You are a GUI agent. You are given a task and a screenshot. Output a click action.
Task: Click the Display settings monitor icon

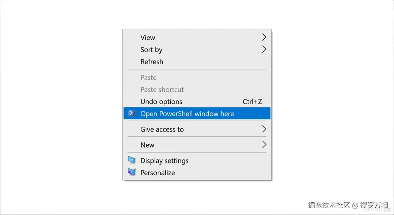[132, 160]
